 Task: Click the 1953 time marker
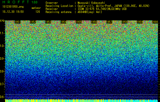pyautogui.click(x=48, y=22)
